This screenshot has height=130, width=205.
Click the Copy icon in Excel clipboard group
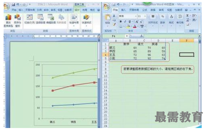(x=114, y=20)
